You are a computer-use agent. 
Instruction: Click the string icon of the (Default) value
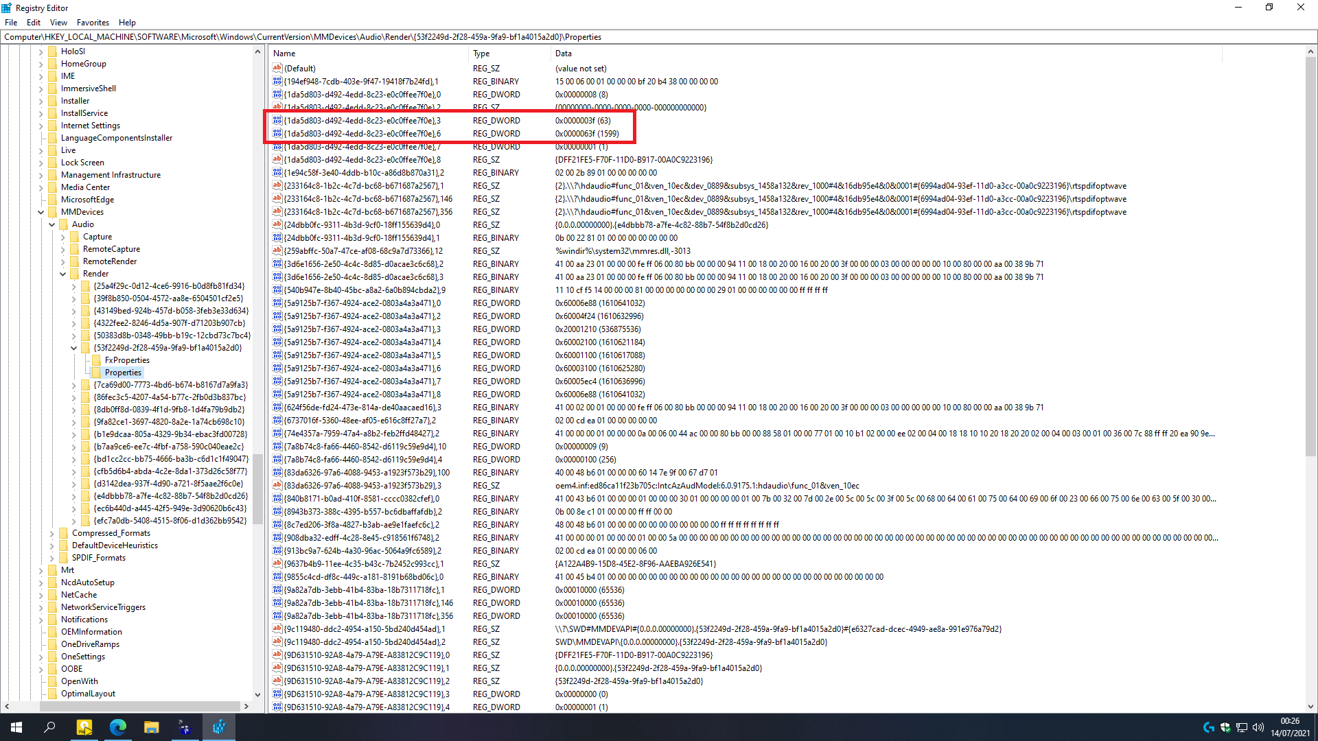277,68
